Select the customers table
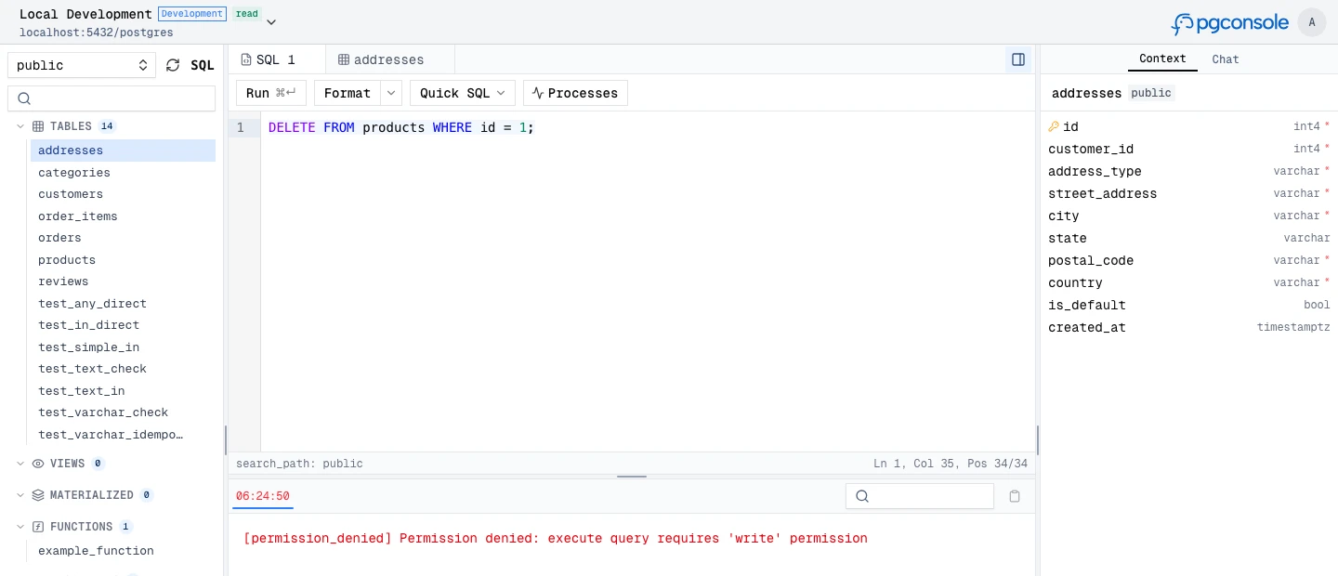Image resolution: width=1338 pixels, height=576 pixels. [x=123, y=194]
